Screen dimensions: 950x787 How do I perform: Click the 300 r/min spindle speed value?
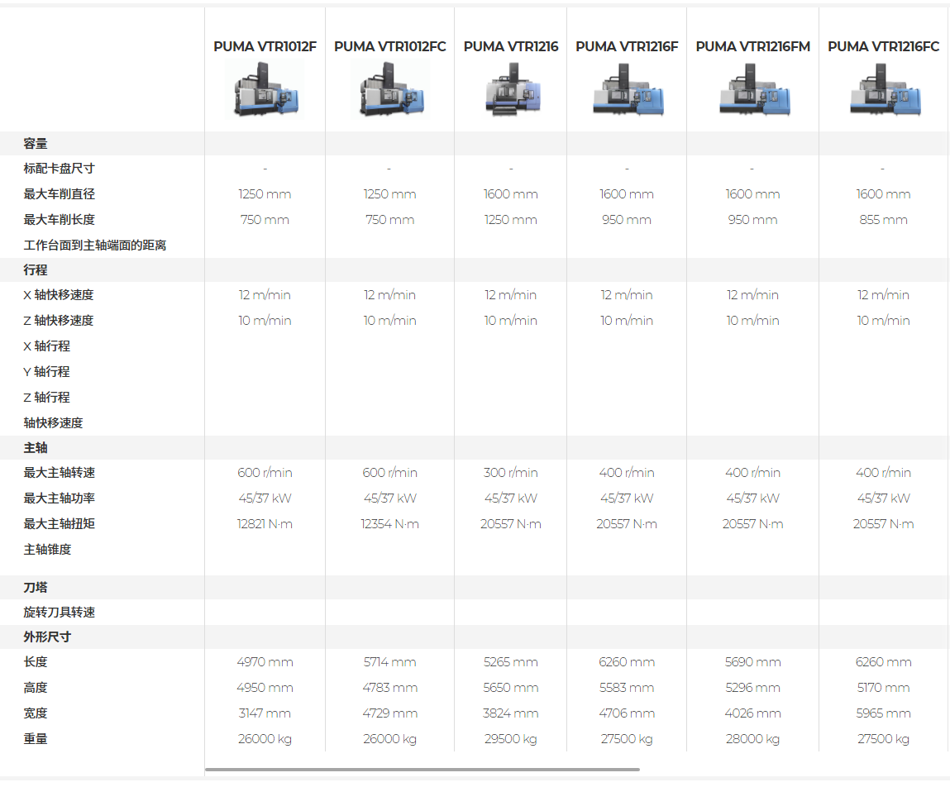click(511, 473)
